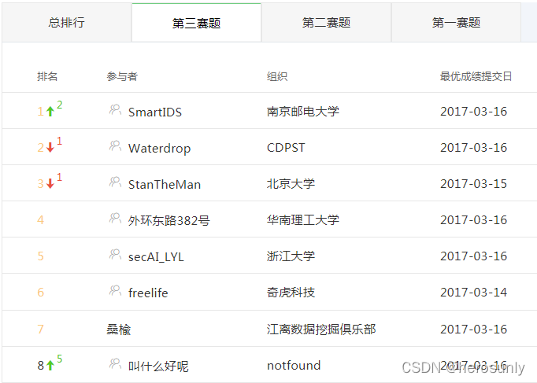
Task: Click the rank change value 2 in row 1
Action: (x=60, y=105)
